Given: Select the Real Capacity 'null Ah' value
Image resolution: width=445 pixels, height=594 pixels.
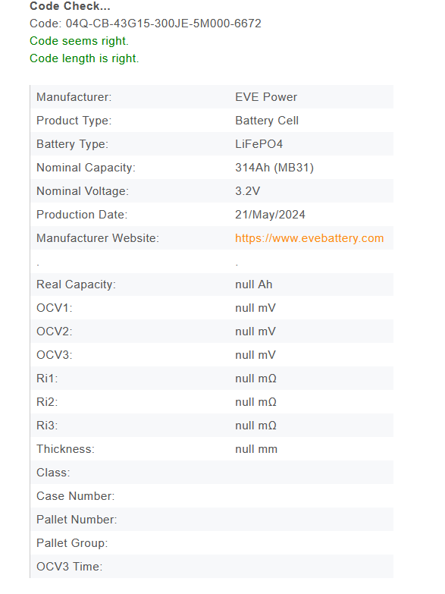Looking at the screenshot, I should pyautogui.click(x=253, y=284).
